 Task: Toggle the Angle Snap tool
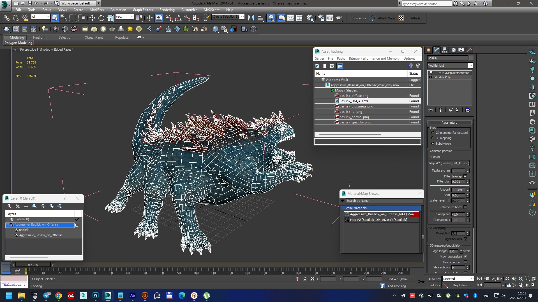coord(178,18)
